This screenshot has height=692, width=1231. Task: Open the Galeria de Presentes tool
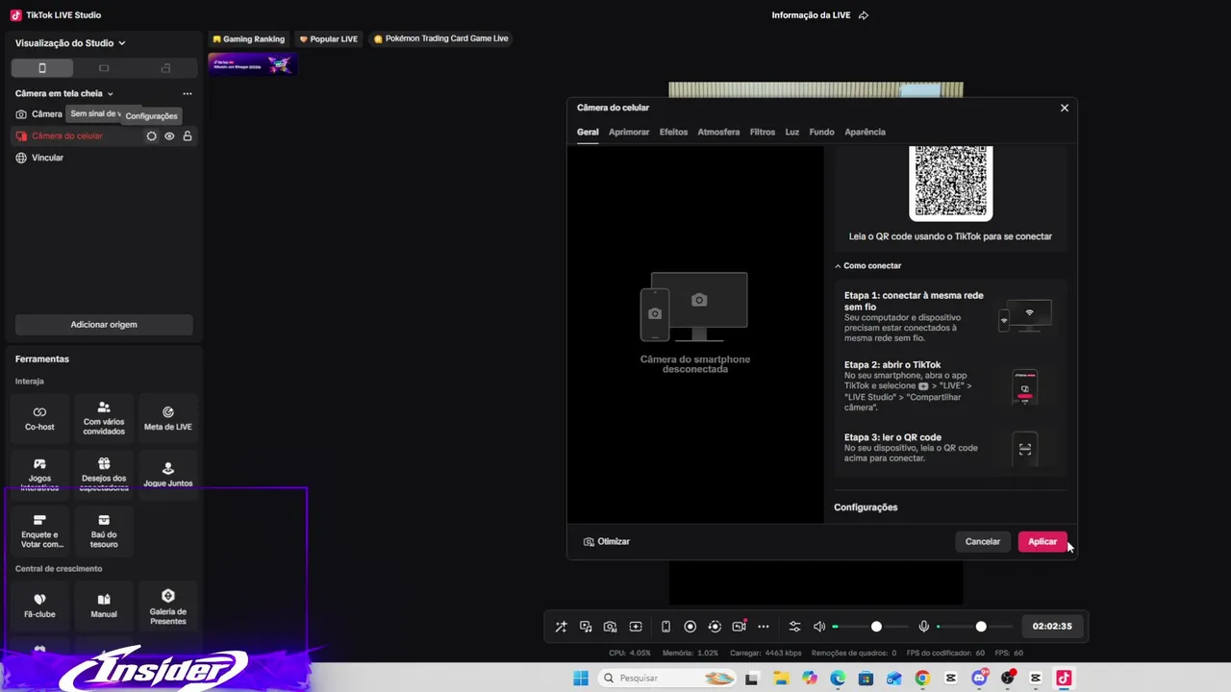(x=168, y=605)
